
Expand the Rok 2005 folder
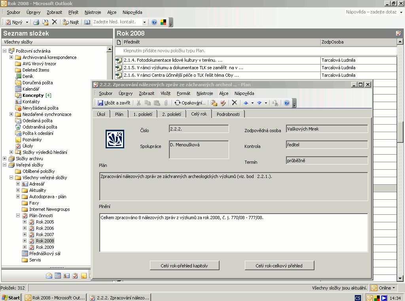25,221
